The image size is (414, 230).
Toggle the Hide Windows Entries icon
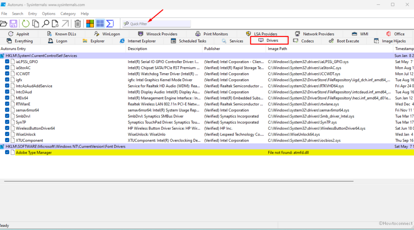[100, 24]
